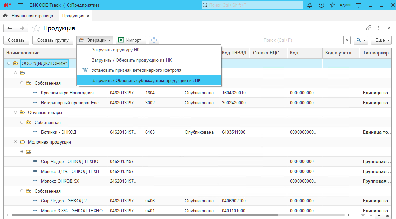The image size is (396, 219).
Task: Click the Создать button
Action: pyautogui.click(x=16, y=40)
